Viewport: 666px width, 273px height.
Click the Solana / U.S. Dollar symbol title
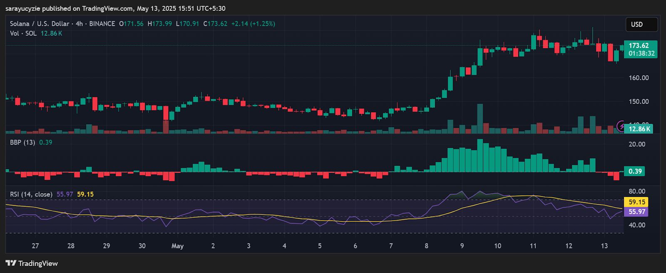tap(40, 24)
